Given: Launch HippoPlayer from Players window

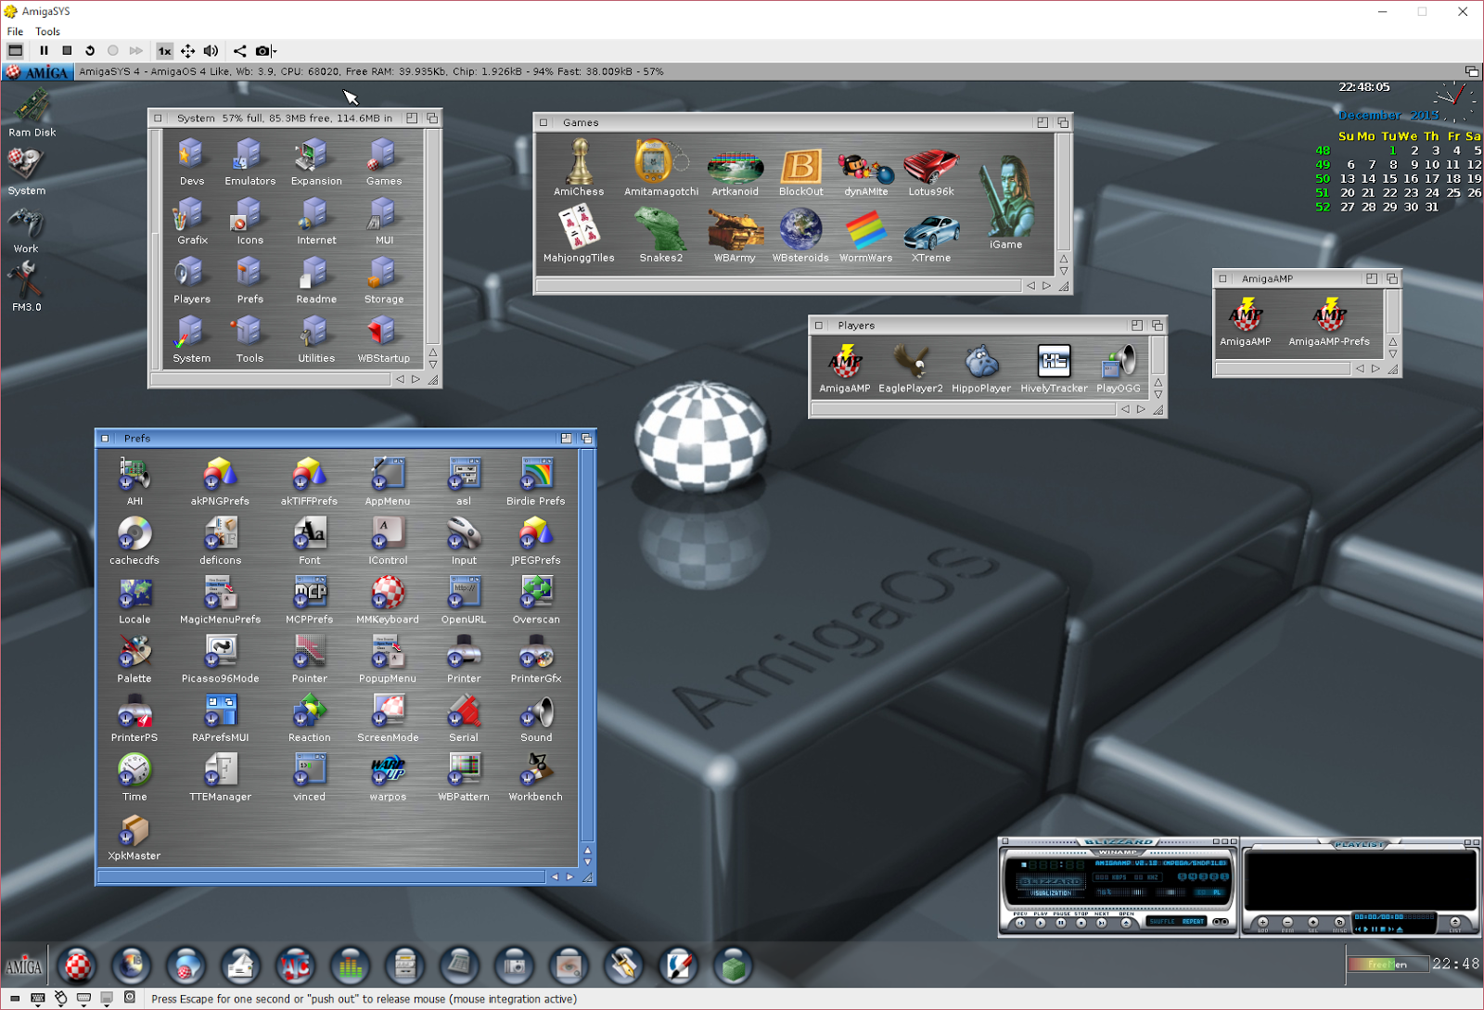Looking at the screenshot, I should pyautogui.click(x=981, y=368).
